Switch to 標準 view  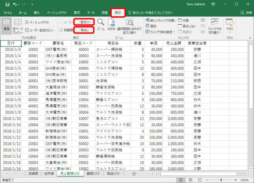click(x=6, y=26)
